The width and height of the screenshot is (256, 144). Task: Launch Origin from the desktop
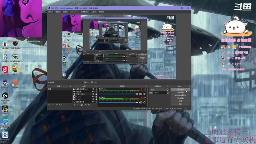15,84
